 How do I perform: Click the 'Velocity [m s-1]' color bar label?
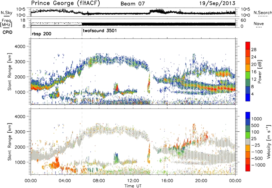(269, 141)
